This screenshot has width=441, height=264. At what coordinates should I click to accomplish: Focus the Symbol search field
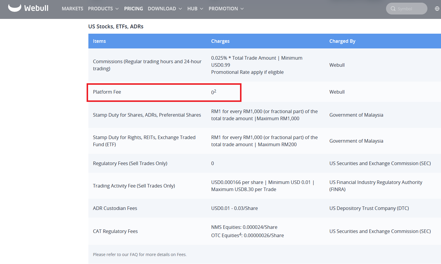(x=409, y=9)
